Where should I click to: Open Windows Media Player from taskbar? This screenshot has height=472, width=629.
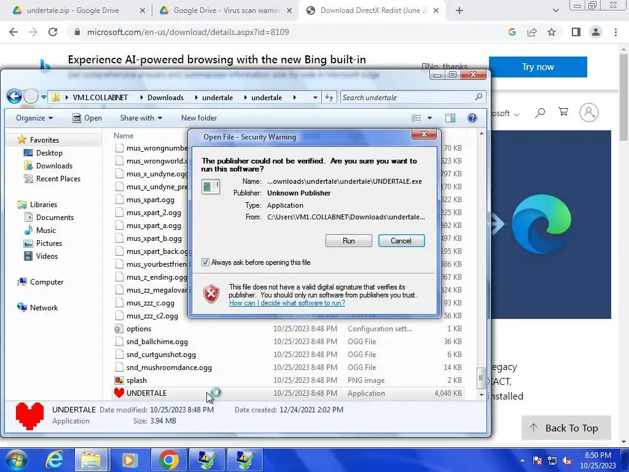click(x=129, y=460)
